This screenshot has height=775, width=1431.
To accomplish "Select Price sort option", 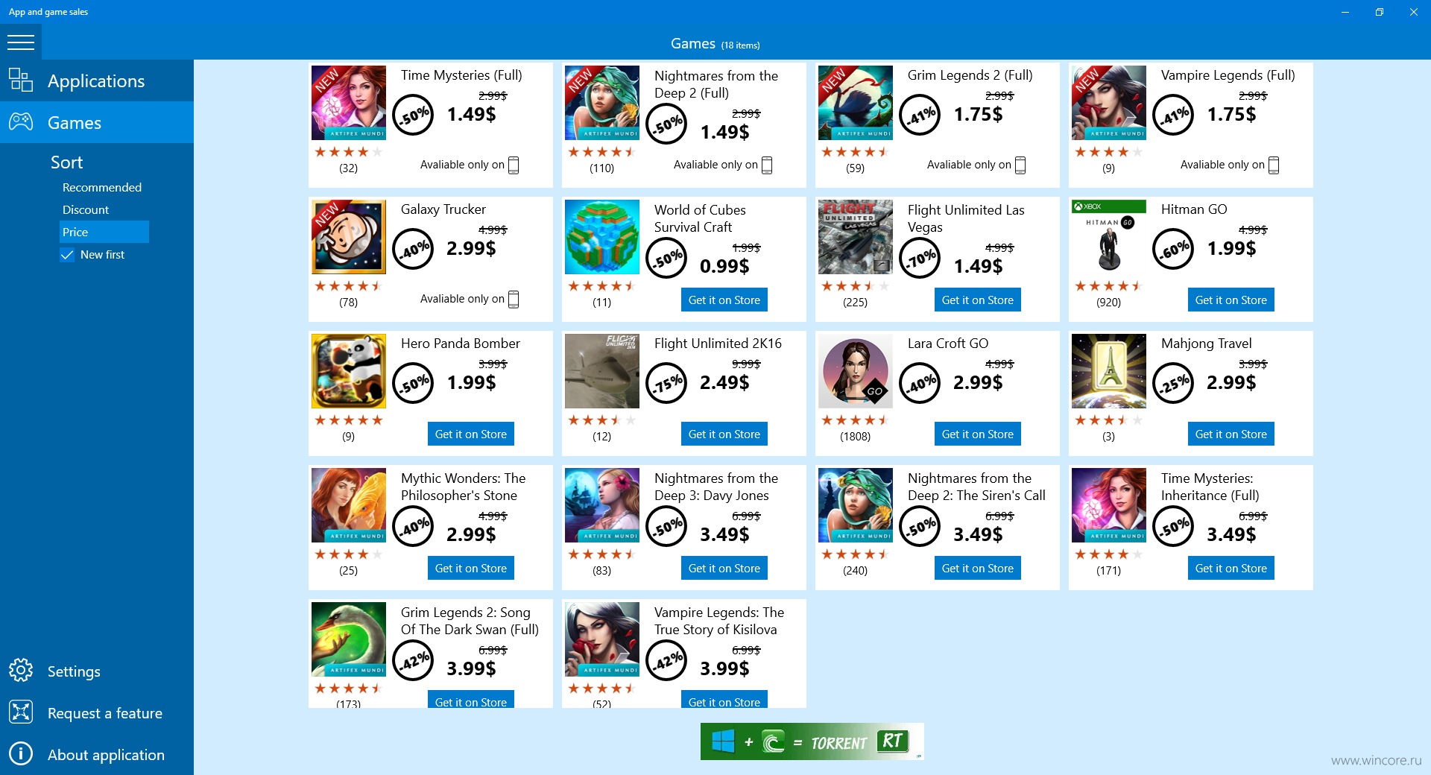I will tap(104, 232).
